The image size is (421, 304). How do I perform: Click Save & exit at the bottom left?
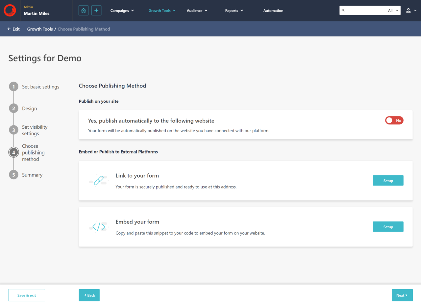pos(26,295)
